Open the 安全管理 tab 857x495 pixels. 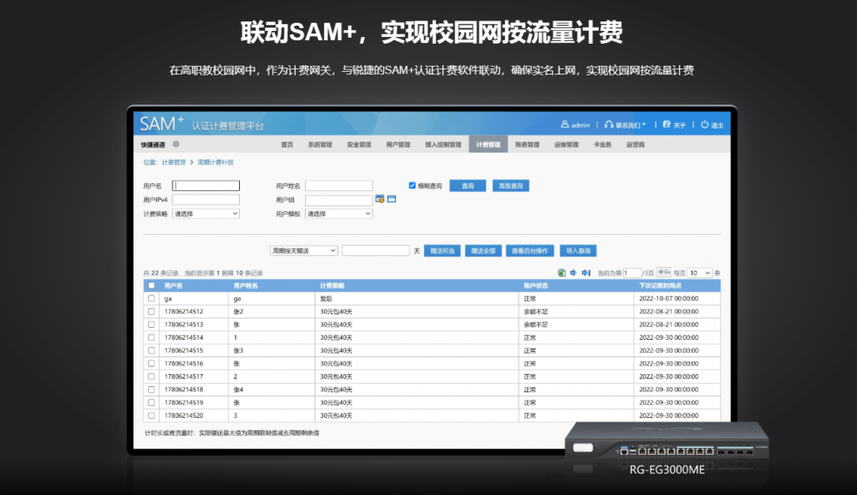pyautogui.click(x=359, y=145)
